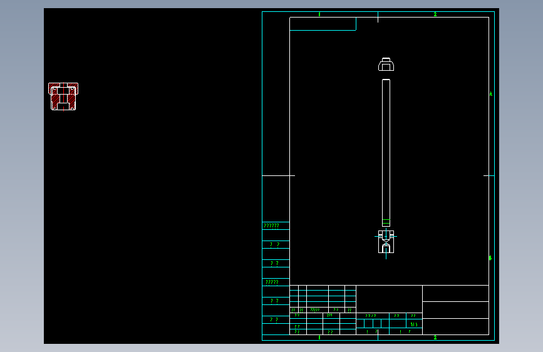Select the six-question-mark label in the margin strip

[272, 226]
